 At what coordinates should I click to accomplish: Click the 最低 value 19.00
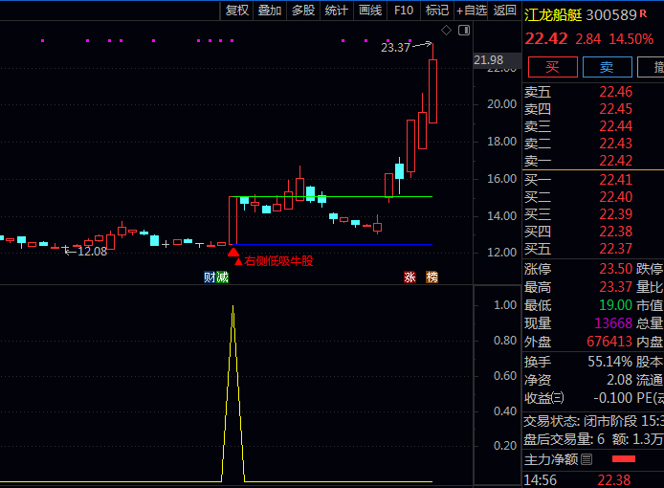tap(616, 305)
